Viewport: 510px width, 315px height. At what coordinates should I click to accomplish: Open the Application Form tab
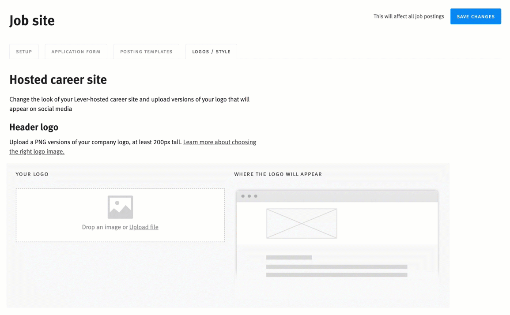click(x=76, y=51)
